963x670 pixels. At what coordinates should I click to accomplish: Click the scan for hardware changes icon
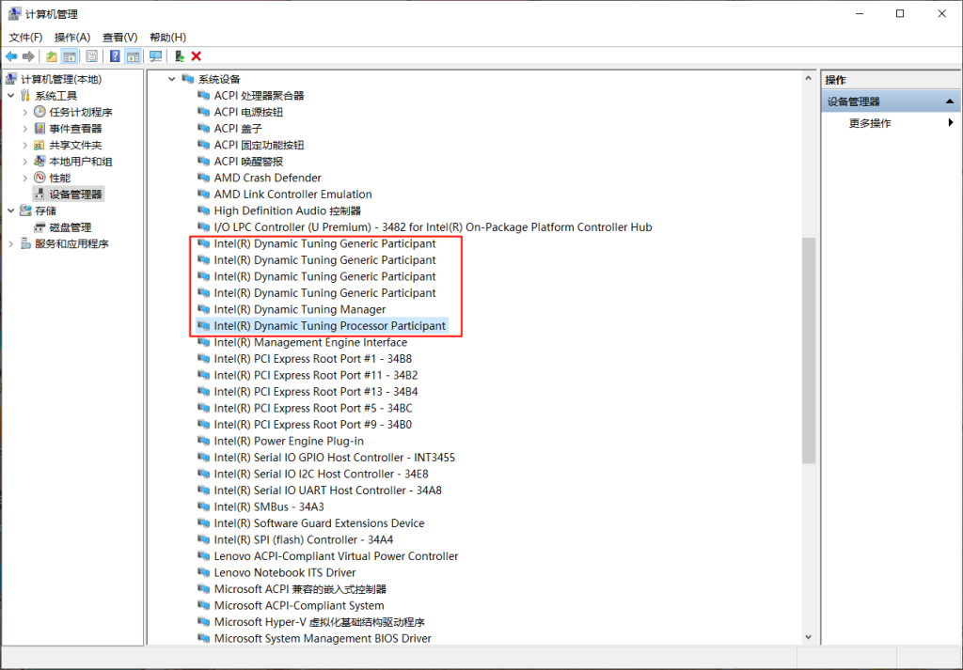(x=155, y=56)
